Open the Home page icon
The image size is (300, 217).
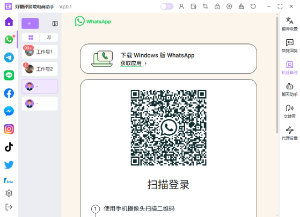[x=9, y=21]
